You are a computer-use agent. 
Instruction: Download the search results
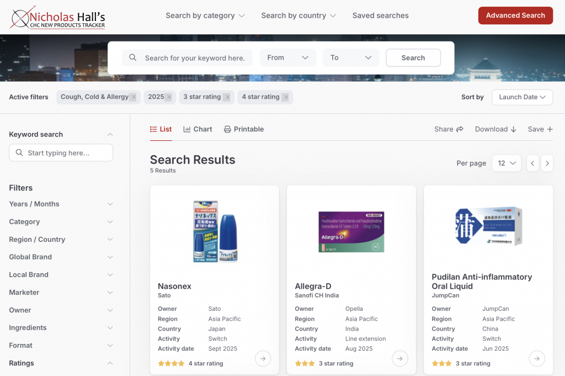point(495,129)
